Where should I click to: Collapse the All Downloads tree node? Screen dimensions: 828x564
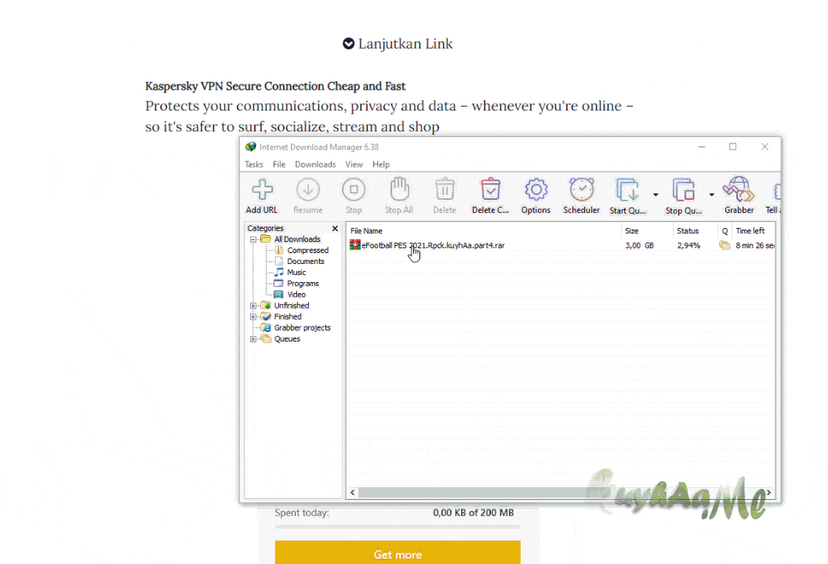[x=253, y=240]
